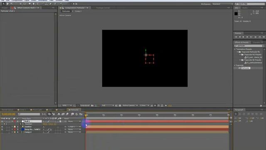Jump to first frame in the Preview panel
266x150 pixels.
point(236,37)
